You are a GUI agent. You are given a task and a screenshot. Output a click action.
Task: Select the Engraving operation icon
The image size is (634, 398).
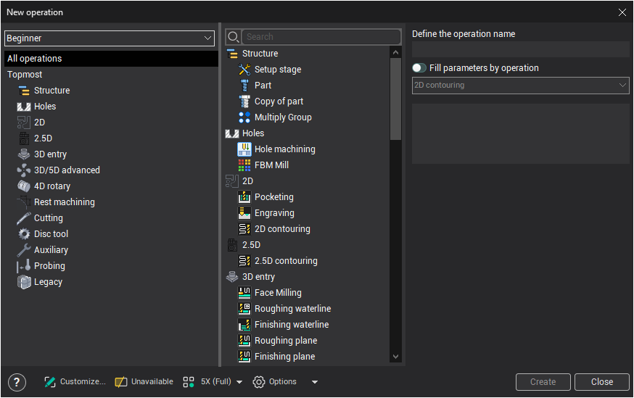[x=244, y=213]
